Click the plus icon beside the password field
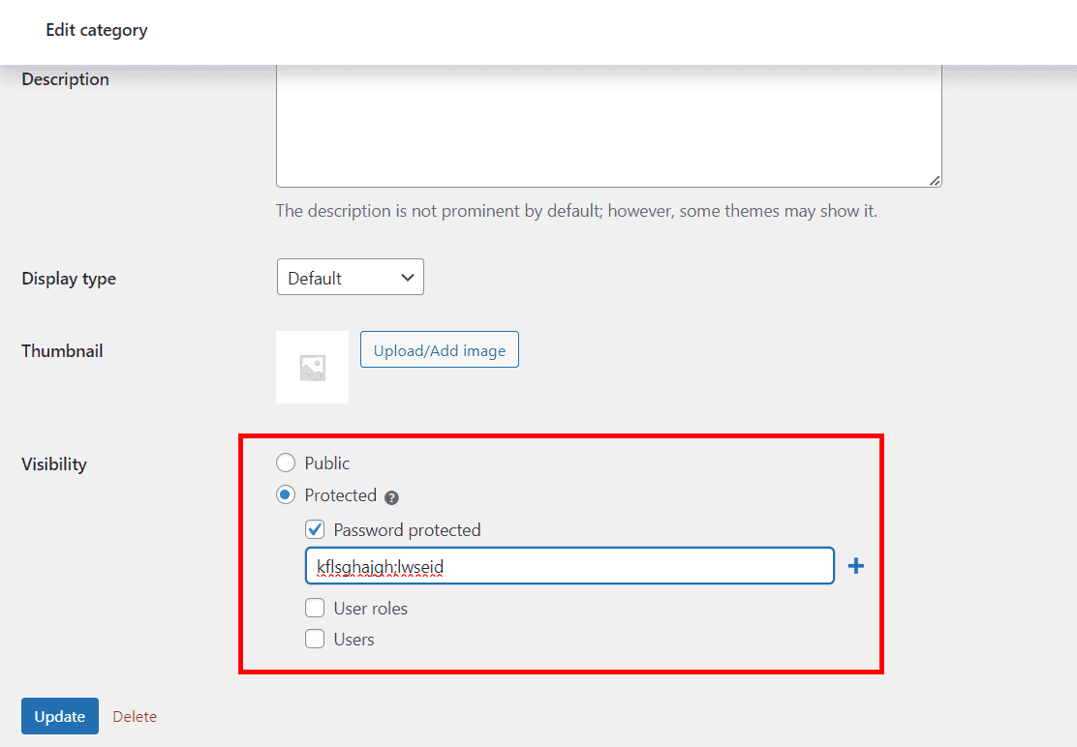This screenshot has height=747, width=1077. pos(855,565)
